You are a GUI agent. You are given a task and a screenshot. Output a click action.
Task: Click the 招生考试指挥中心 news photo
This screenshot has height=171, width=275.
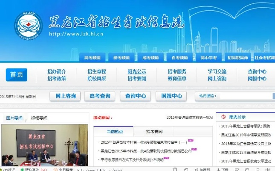click(44, 145)
